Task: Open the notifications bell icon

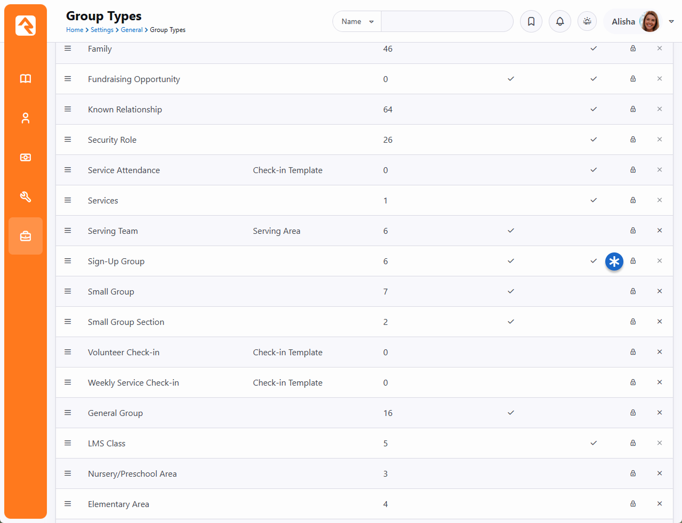Action: coord(560,21)
